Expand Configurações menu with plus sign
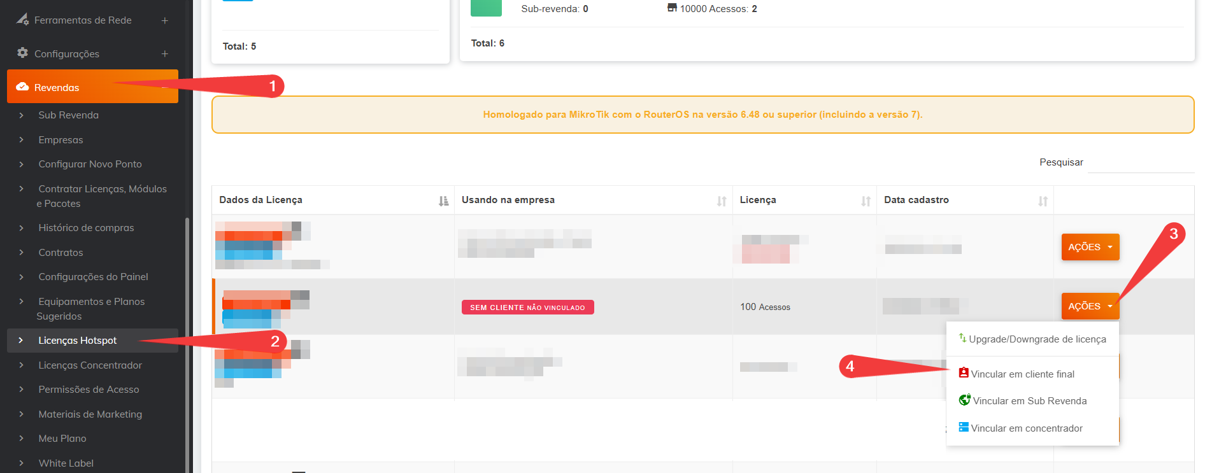 165,54
